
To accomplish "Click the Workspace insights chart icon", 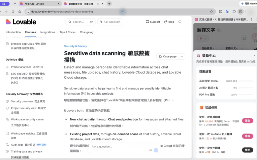I will coord(7,133).
